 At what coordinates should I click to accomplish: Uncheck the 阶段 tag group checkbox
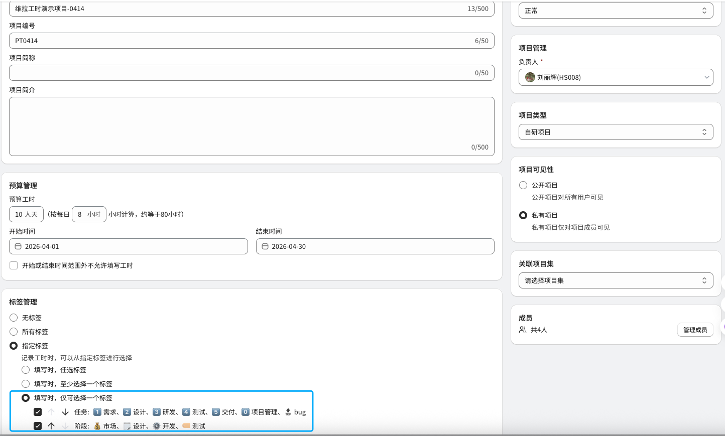(38, 426)
